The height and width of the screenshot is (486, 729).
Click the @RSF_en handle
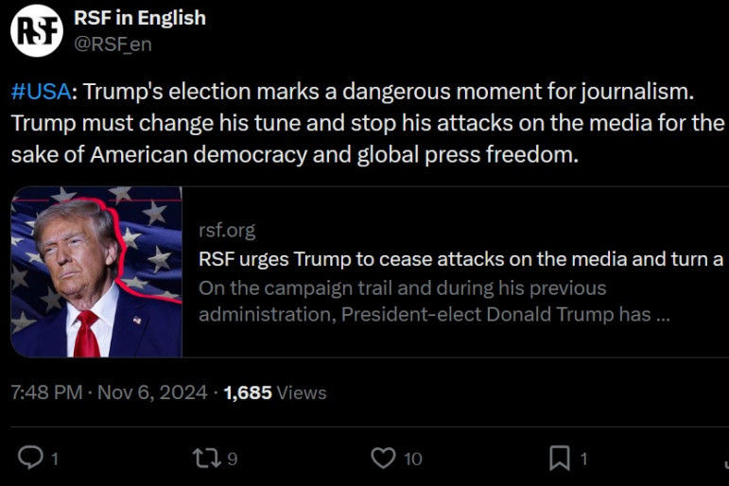click(x=113, y=43)
